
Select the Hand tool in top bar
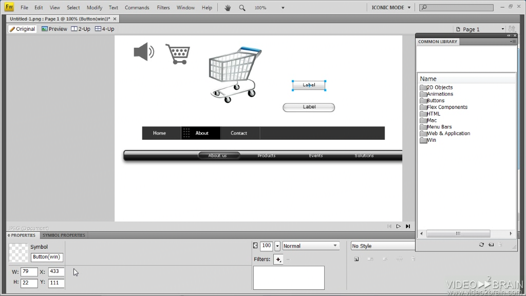click(x=228, y=8)
